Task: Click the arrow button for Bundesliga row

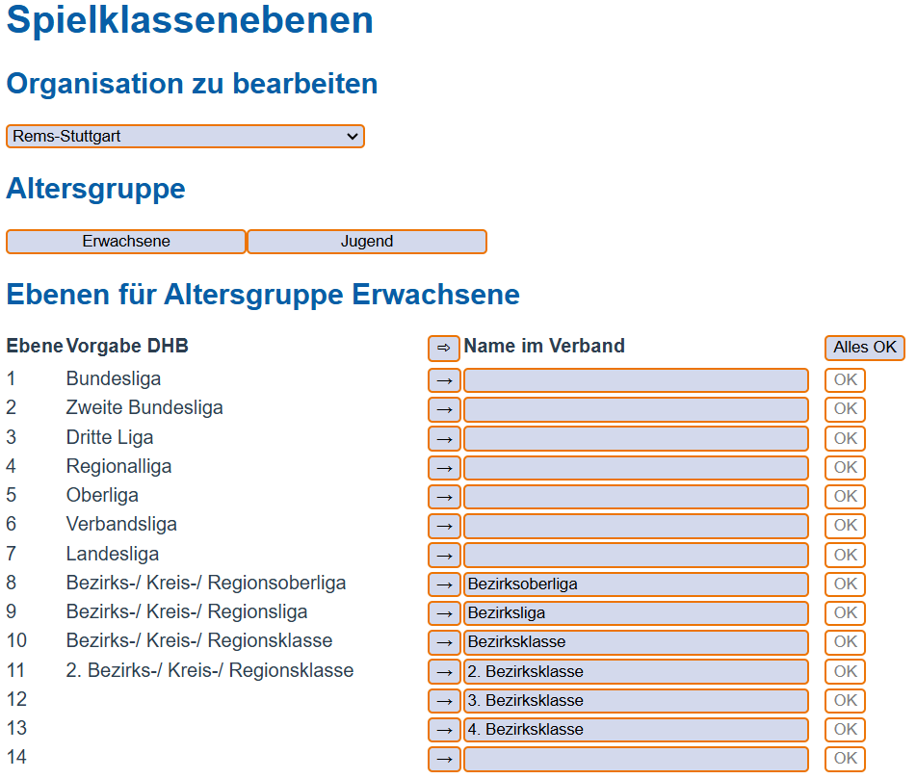Action: point(444,380)
